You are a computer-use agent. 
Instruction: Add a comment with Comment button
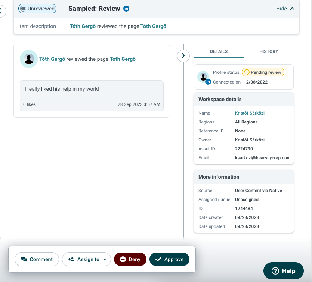click(x=37, y=259)
